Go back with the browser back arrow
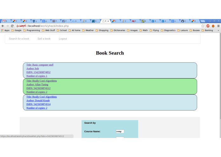221x157 pixels. click(3, 26)
